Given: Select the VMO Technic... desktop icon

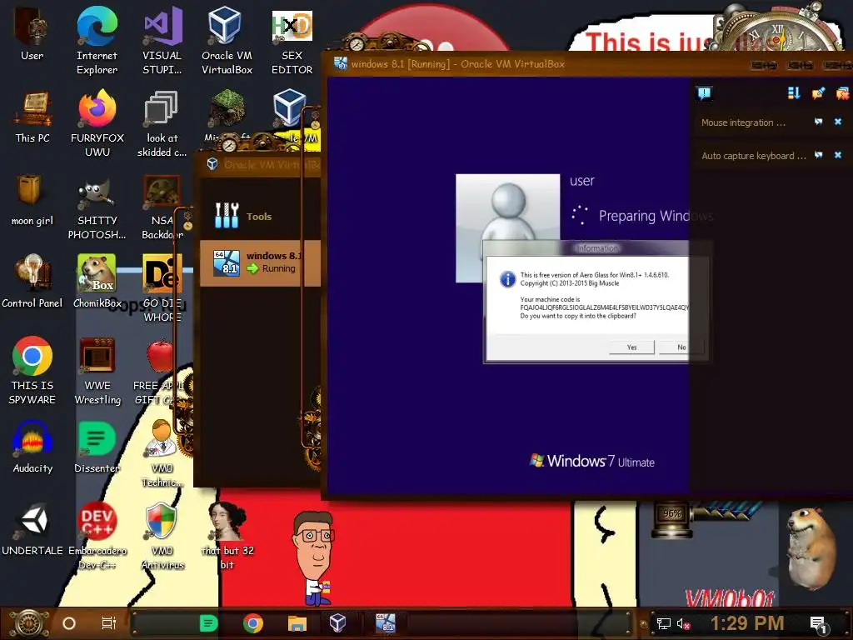Looking at the screenshot, I should pyautogui.click(x=162, y=452).
